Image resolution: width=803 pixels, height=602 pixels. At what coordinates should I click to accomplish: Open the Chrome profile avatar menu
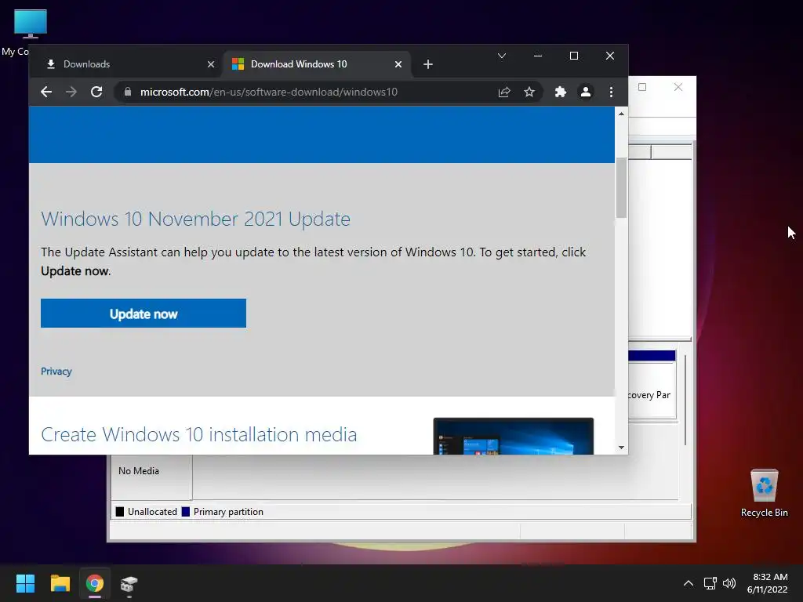coord(585,92)
